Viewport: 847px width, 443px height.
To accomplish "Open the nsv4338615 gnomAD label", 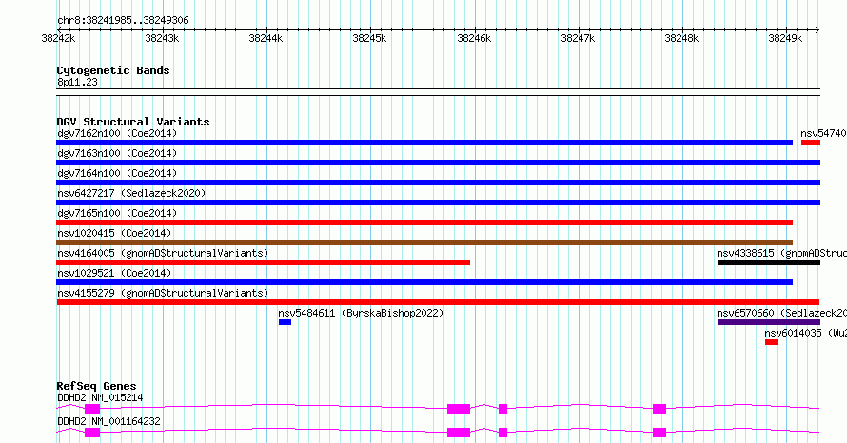I will point(781,253).
